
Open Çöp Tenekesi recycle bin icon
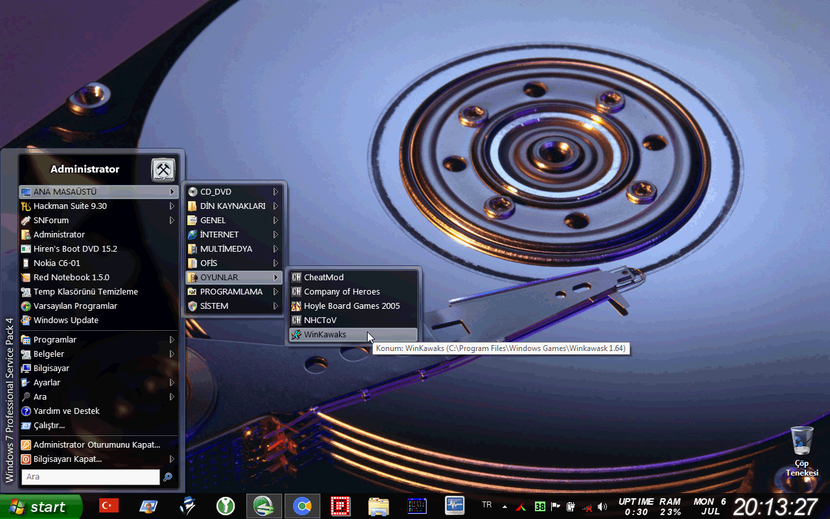pos(802,451)
